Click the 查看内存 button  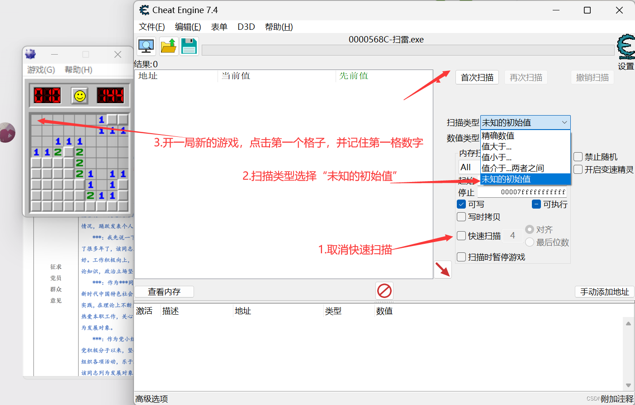point(164,292)
